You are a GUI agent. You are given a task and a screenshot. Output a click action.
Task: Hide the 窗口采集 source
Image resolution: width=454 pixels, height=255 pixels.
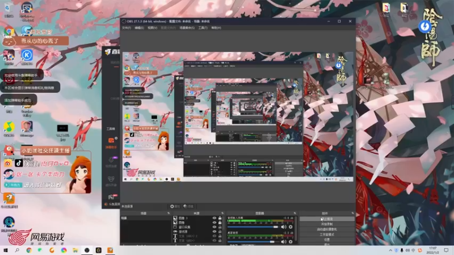point(215,227)
